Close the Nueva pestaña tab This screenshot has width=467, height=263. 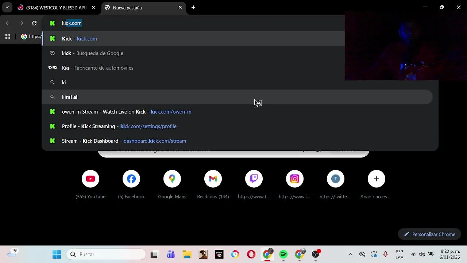[x=180, y=7]
